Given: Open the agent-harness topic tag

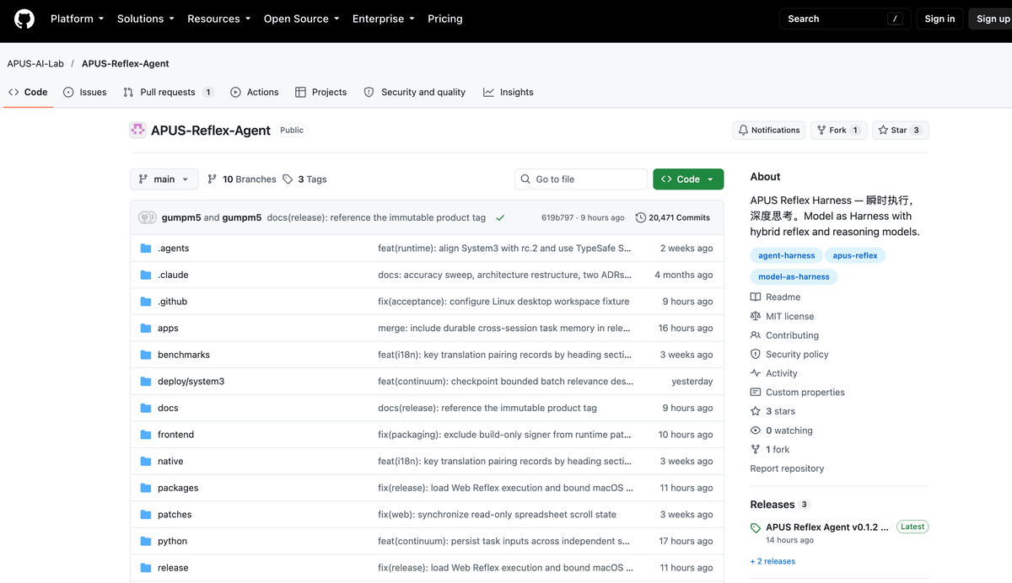Looking at the screenshot, I should (x=787, y=255).
